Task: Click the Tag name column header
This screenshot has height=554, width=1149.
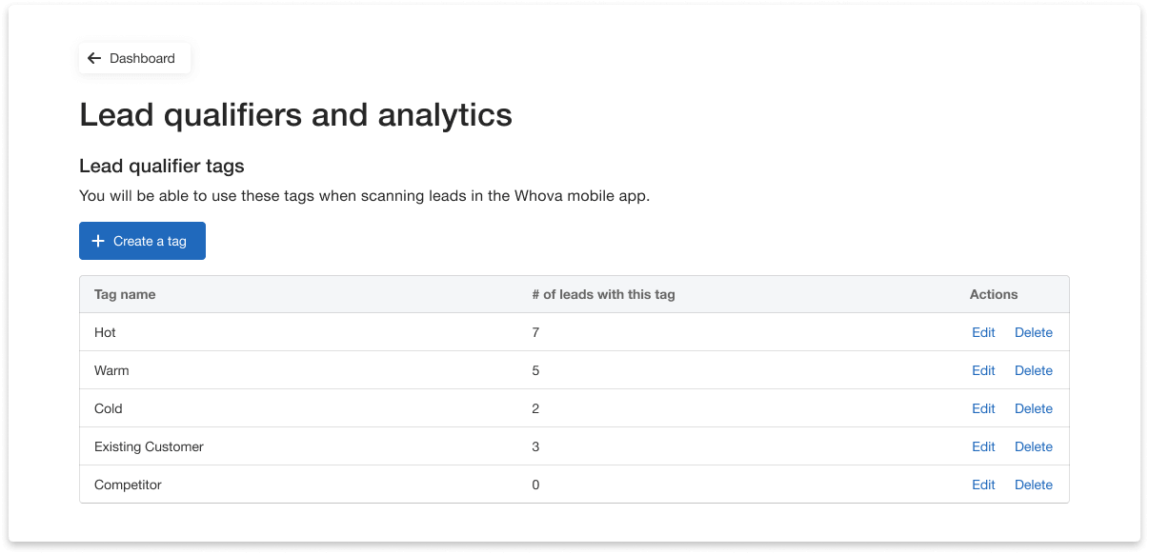Action: tap(125, 294)
